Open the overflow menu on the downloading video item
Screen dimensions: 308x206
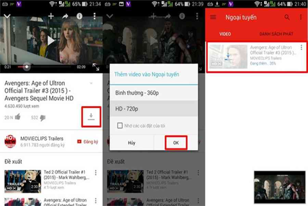click(301, 47)
